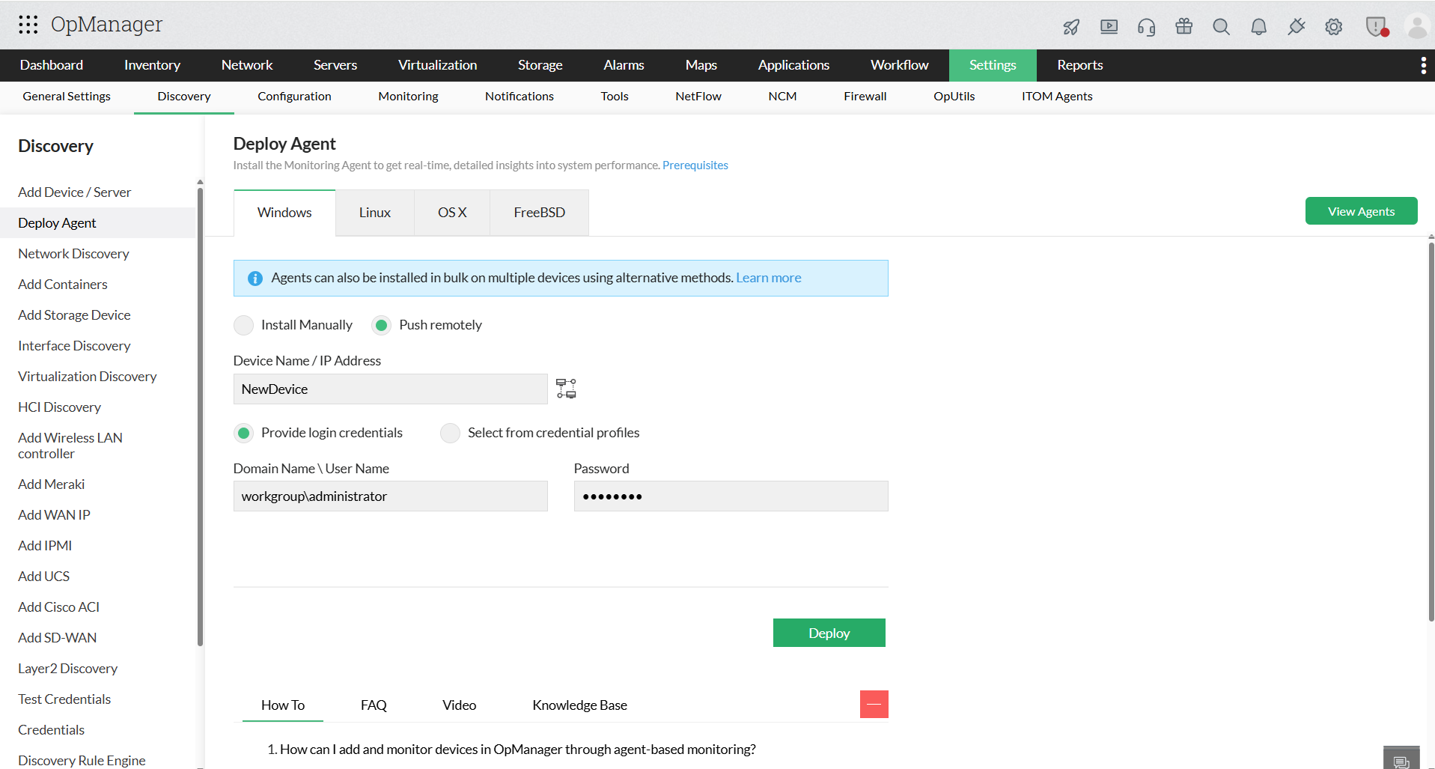Click the Device Name / IP Address field

click(x=390, y=389)
